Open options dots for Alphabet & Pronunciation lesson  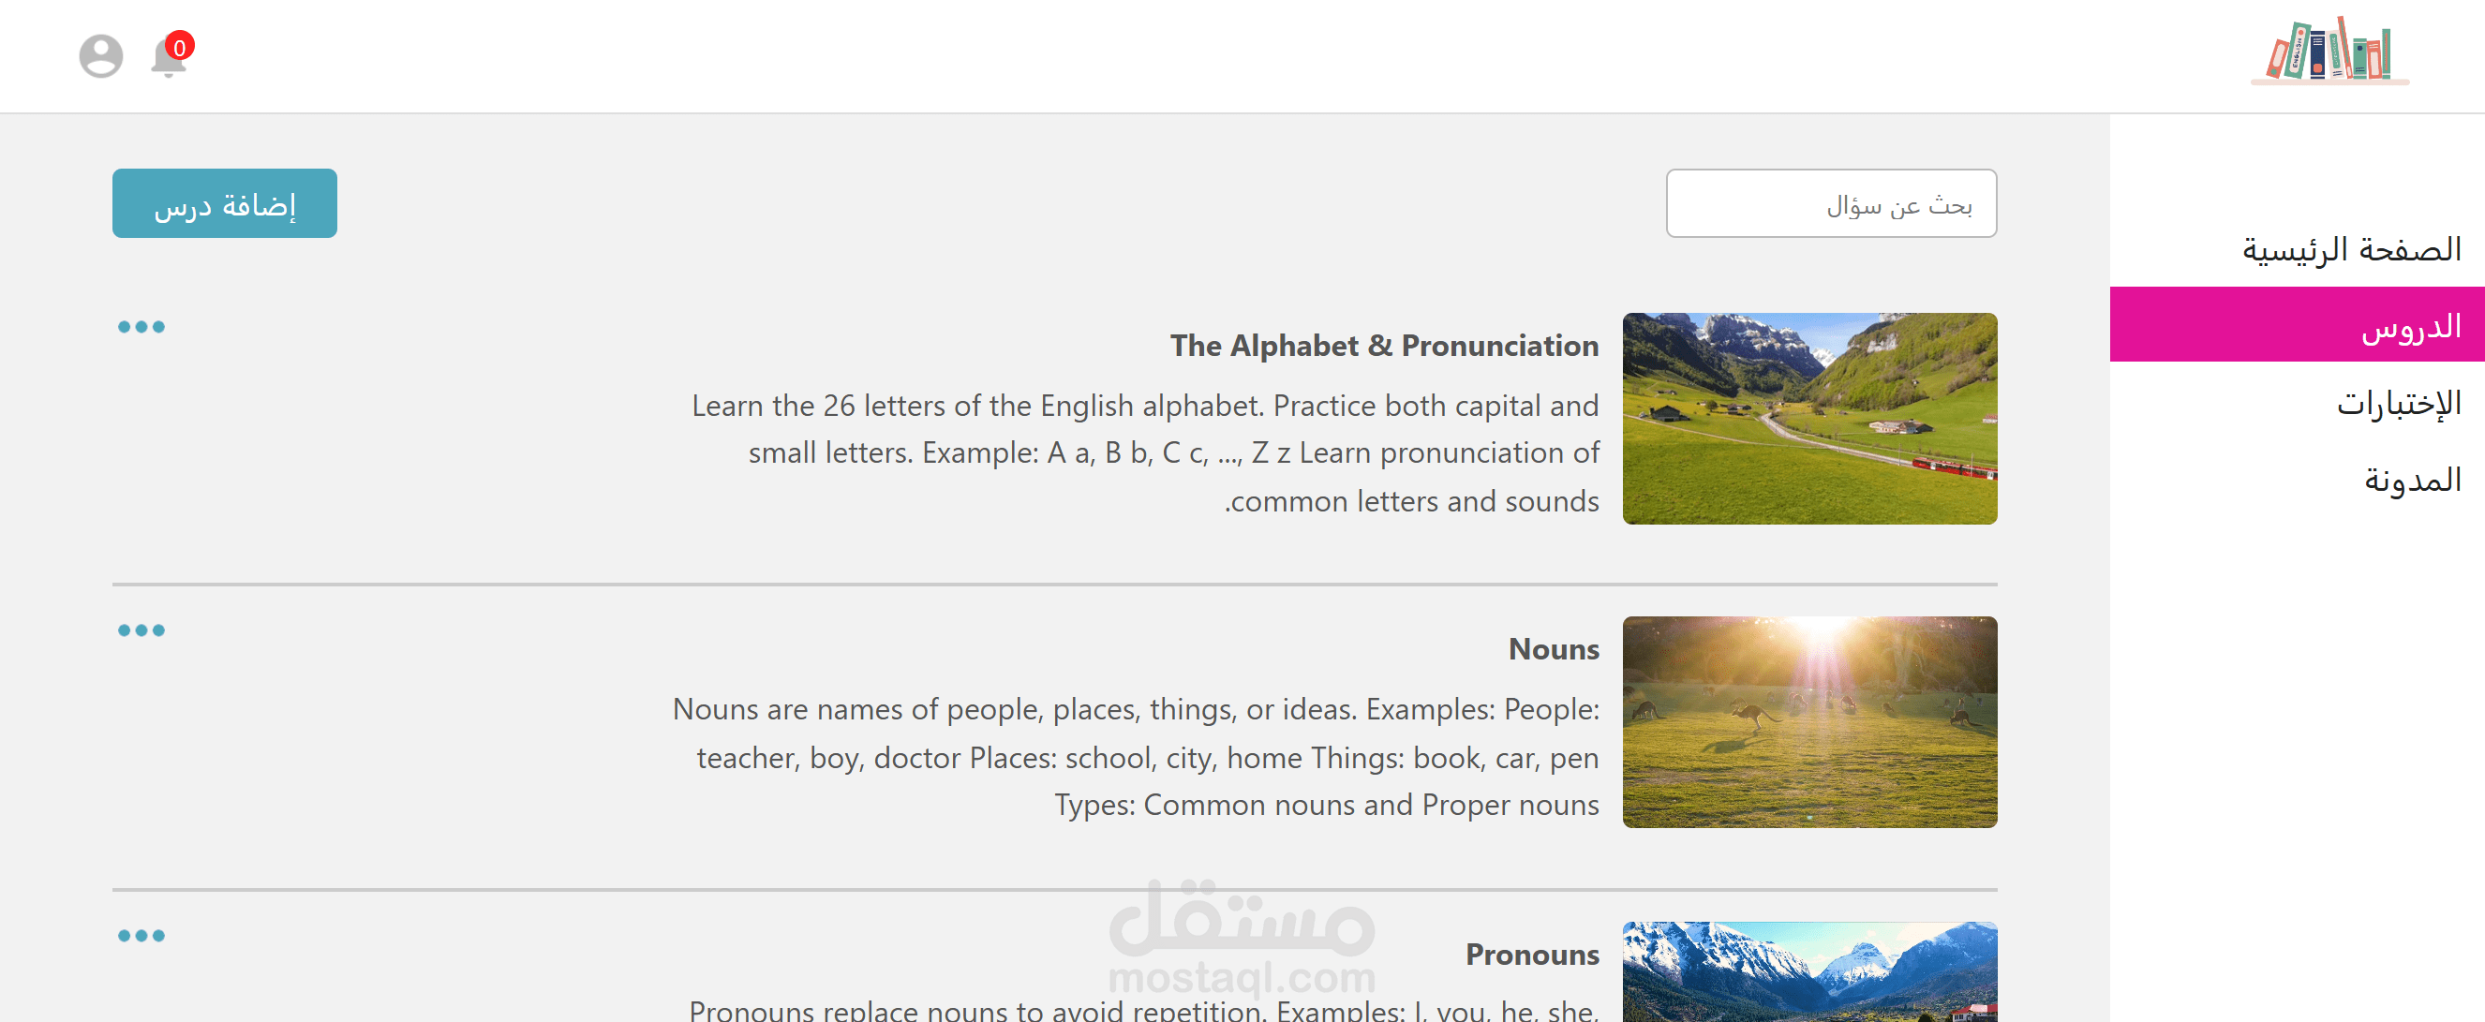pos(141,327)
